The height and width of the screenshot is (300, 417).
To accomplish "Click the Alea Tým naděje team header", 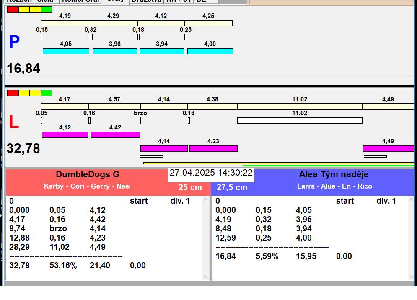I will (334, 175).
